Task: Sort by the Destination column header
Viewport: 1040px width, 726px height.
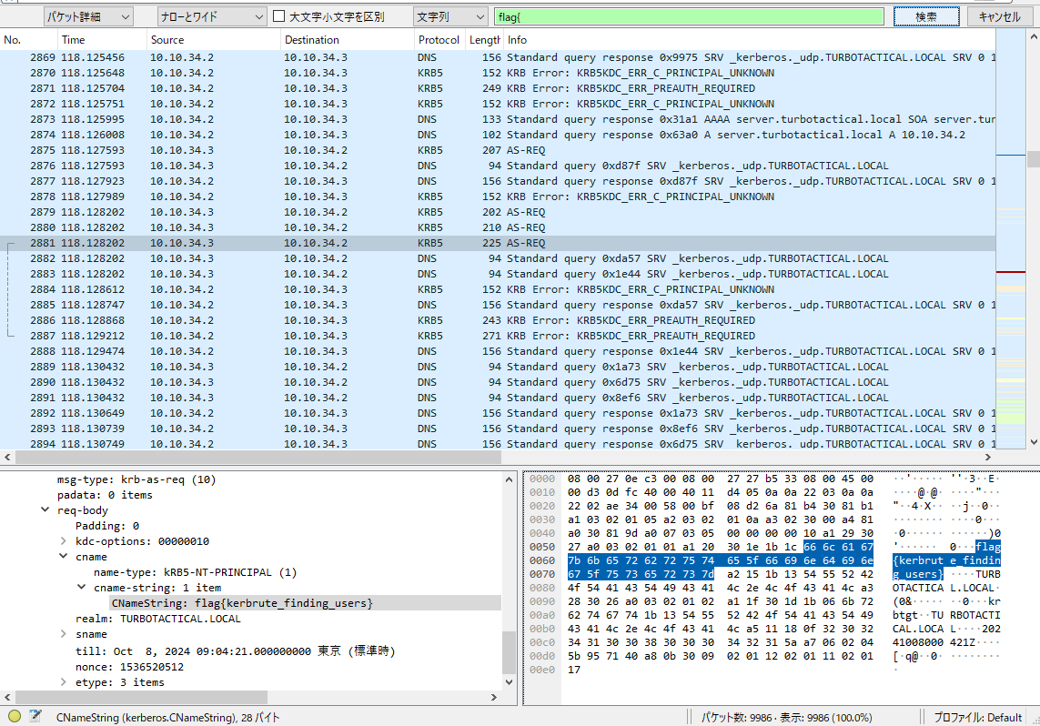Action: click(x=347, y=40)
